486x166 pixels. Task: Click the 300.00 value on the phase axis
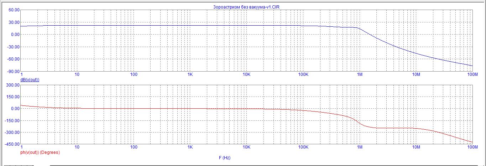(12, 85)
